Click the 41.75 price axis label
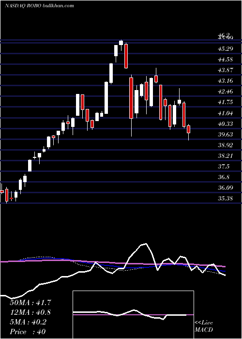This screenshot has height=339, width=242. 226,102
